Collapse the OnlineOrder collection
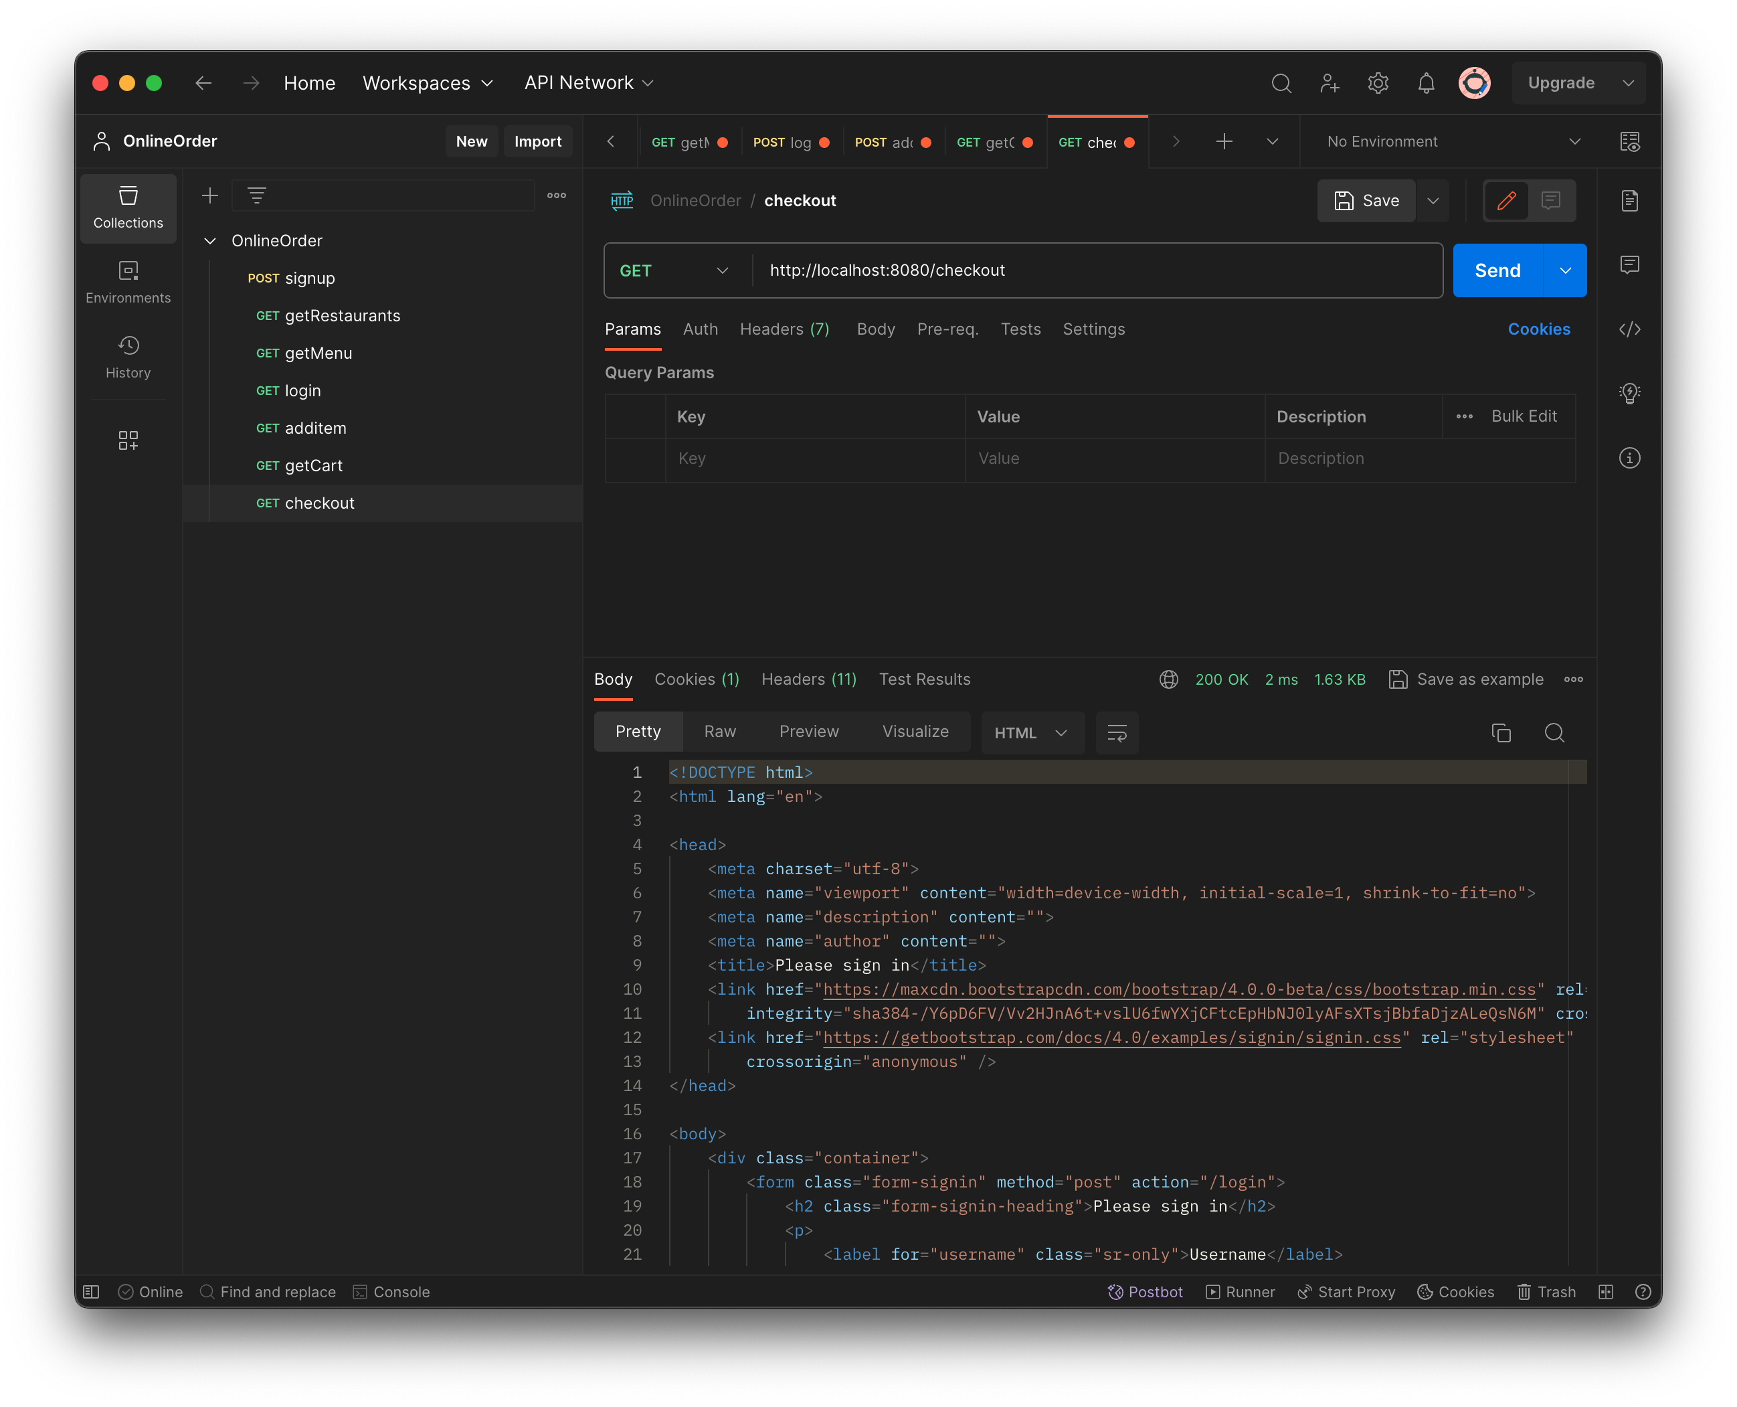 [210, 241]
